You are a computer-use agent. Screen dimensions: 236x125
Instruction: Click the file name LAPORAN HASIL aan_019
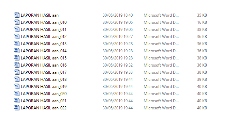click(44, 87)
